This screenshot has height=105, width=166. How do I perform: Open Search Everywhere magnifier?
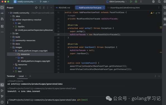click(x=159, y=2)
